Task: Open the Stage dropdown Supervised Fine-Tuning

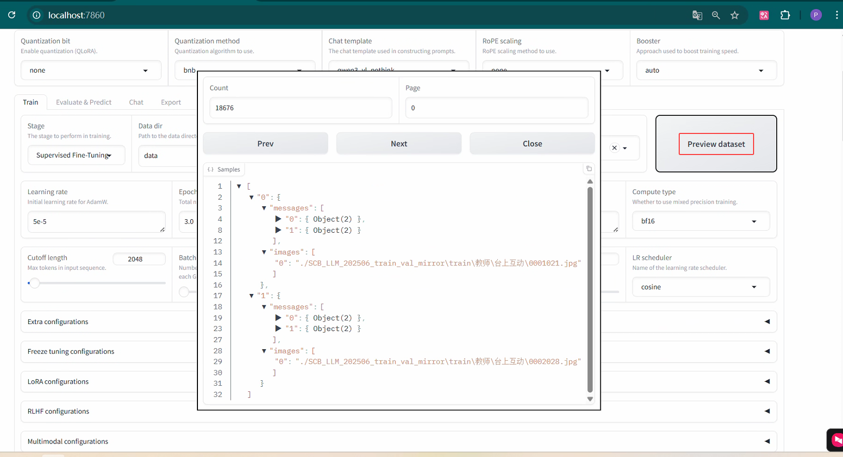Action: point(76,155)
